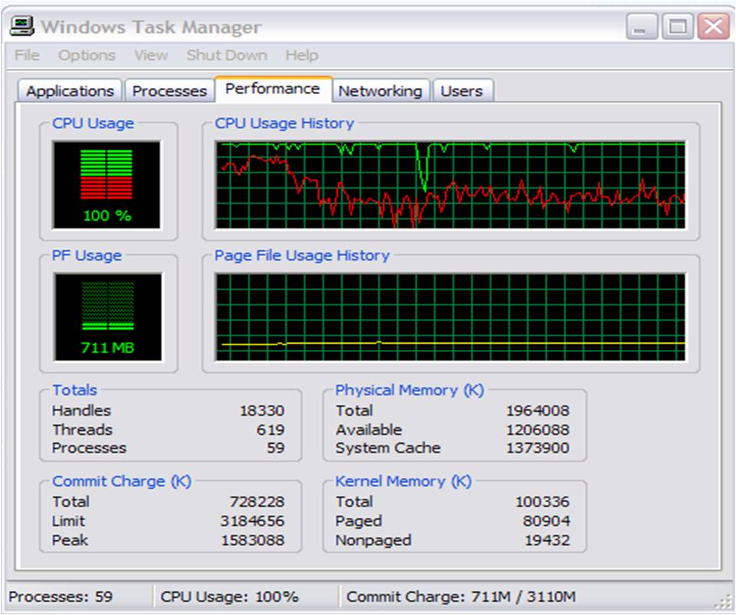The image size is (736, 615).
Task: Click the System Cache value 1373900
Action: pos(537,448)
